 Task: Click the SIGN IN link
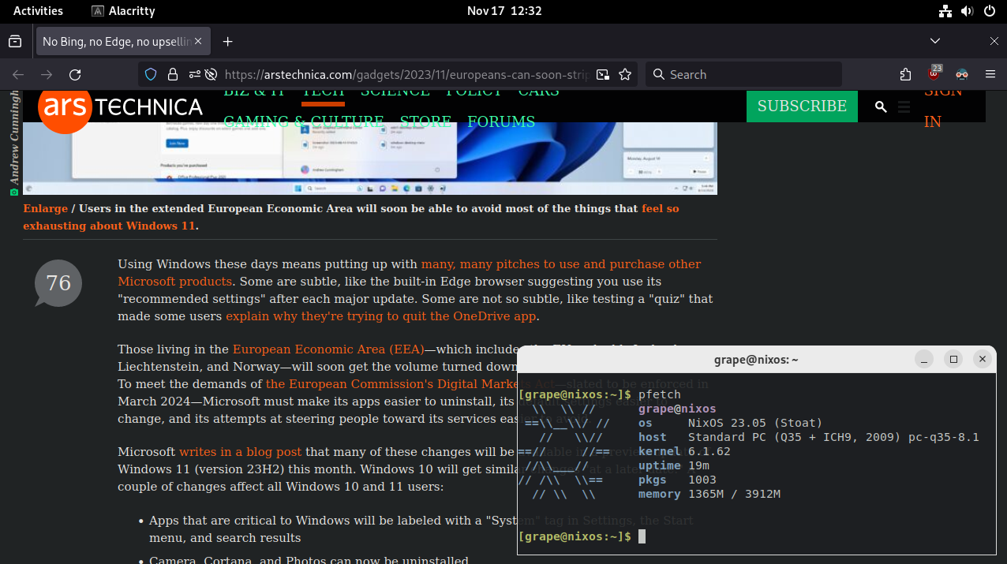point(943,106)
